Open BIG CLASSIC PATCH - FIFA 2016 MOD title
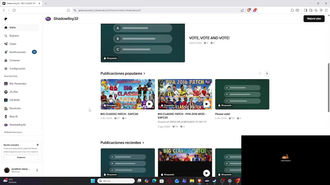Viewport: 330px width, 185px height. 182,116
